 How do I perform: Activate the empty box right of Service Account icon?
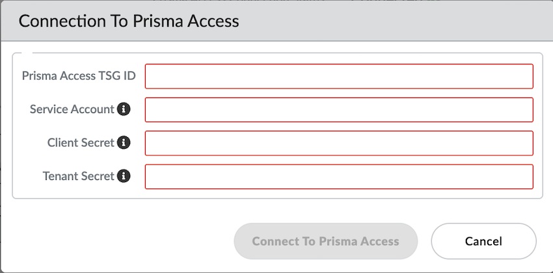pos(339,109)
